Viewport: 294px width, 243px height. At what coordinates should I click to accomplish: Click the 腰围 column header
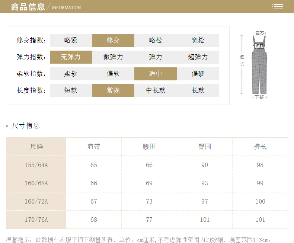click(x=149, y=147)
